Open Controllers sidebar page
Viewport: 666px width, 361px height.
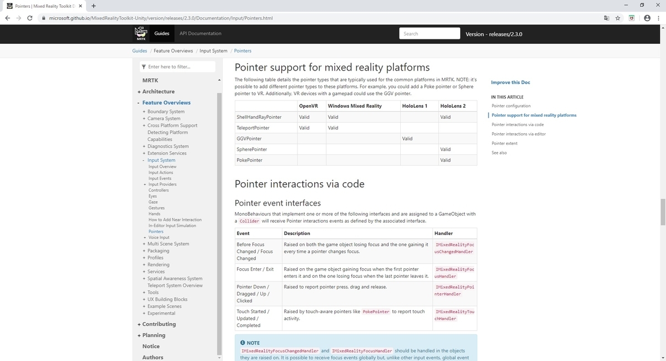(x=159, y=190)
